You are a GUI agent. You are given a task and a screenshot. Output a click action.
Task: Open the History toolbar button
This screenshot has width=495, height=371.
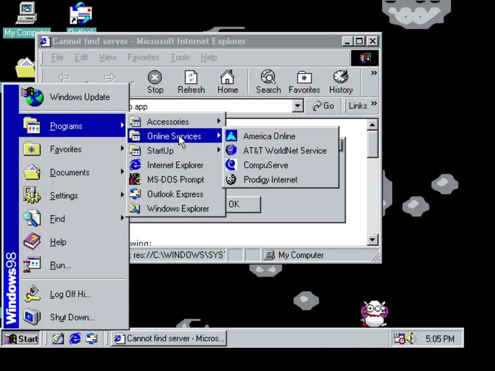(341, 82)
